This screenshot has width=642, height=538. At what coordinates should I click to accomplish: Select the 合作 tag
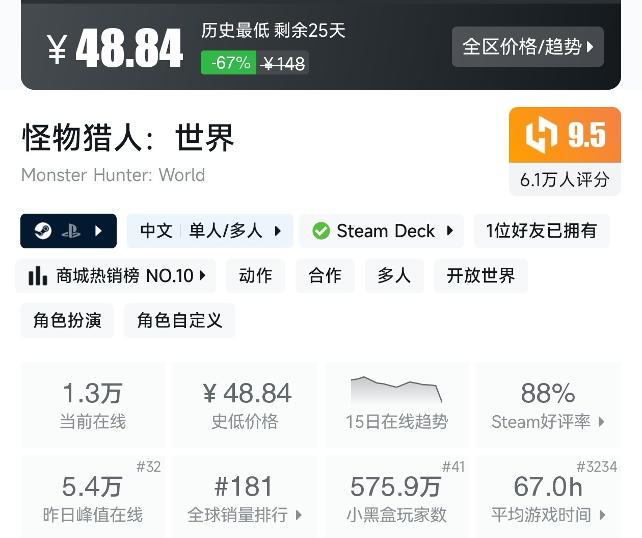pyautogui.click(x=325, y=276)
